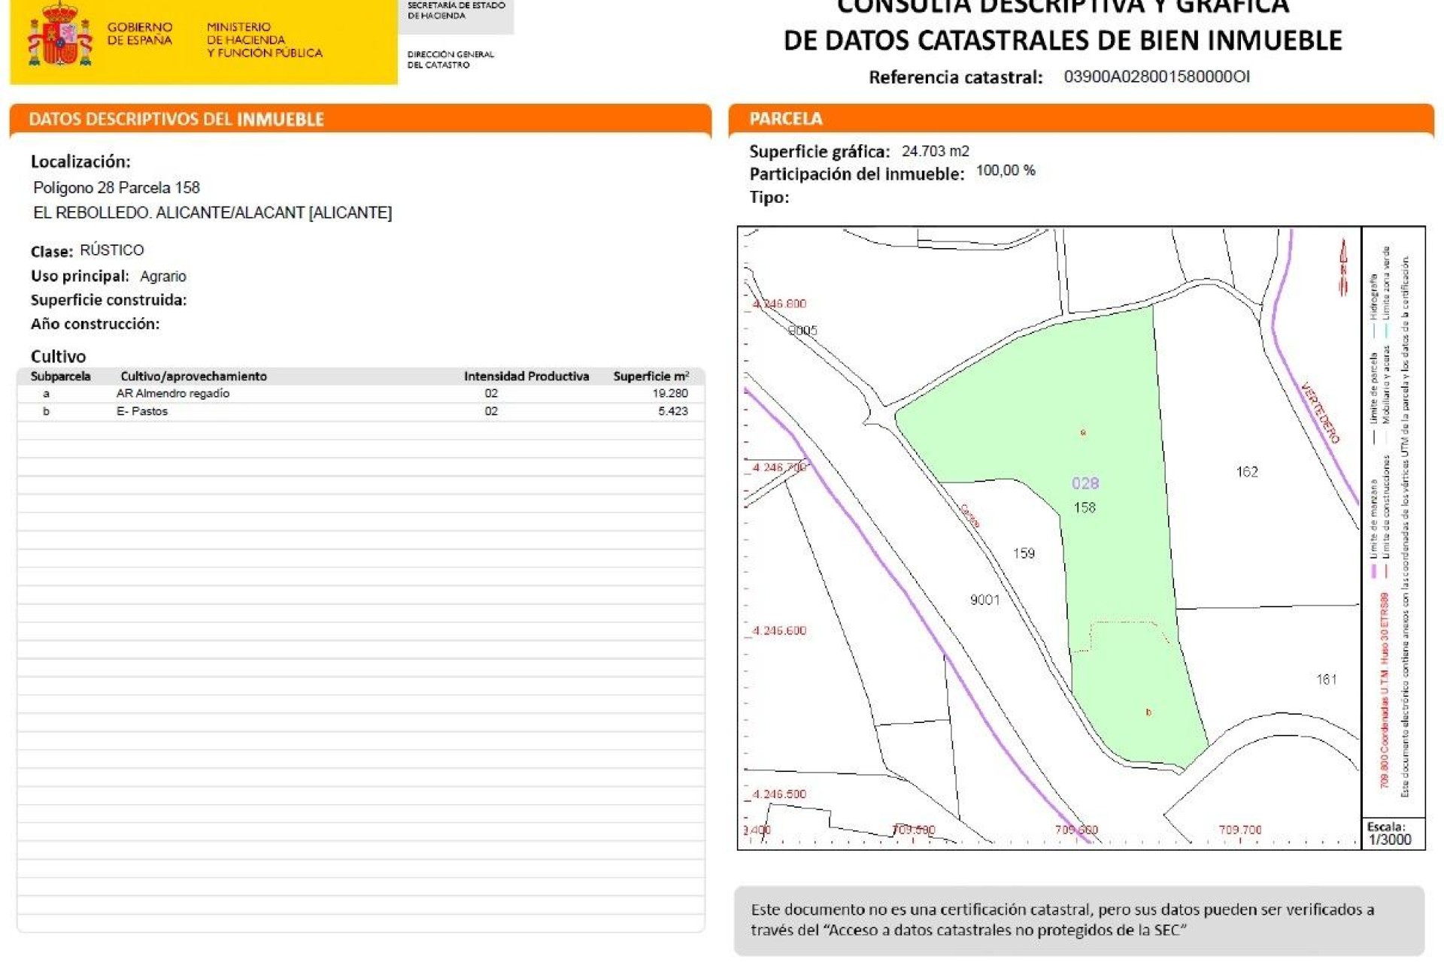Click surface value 19.280
The image size is (1444, 962).
pos(670,393)
